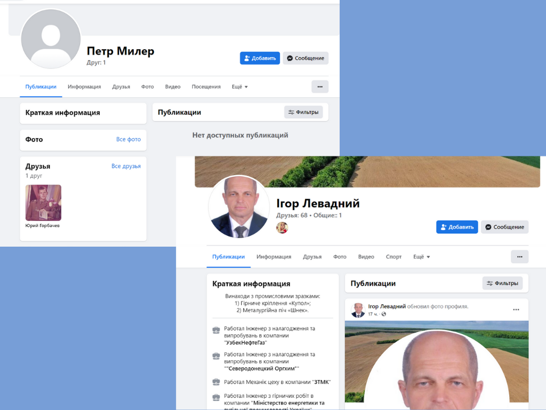Image resolution: width=546 pixels, height=410 pixels.
Task: Click the mutual friend avatar under Ігор Левадний
Action: (282, 227)
